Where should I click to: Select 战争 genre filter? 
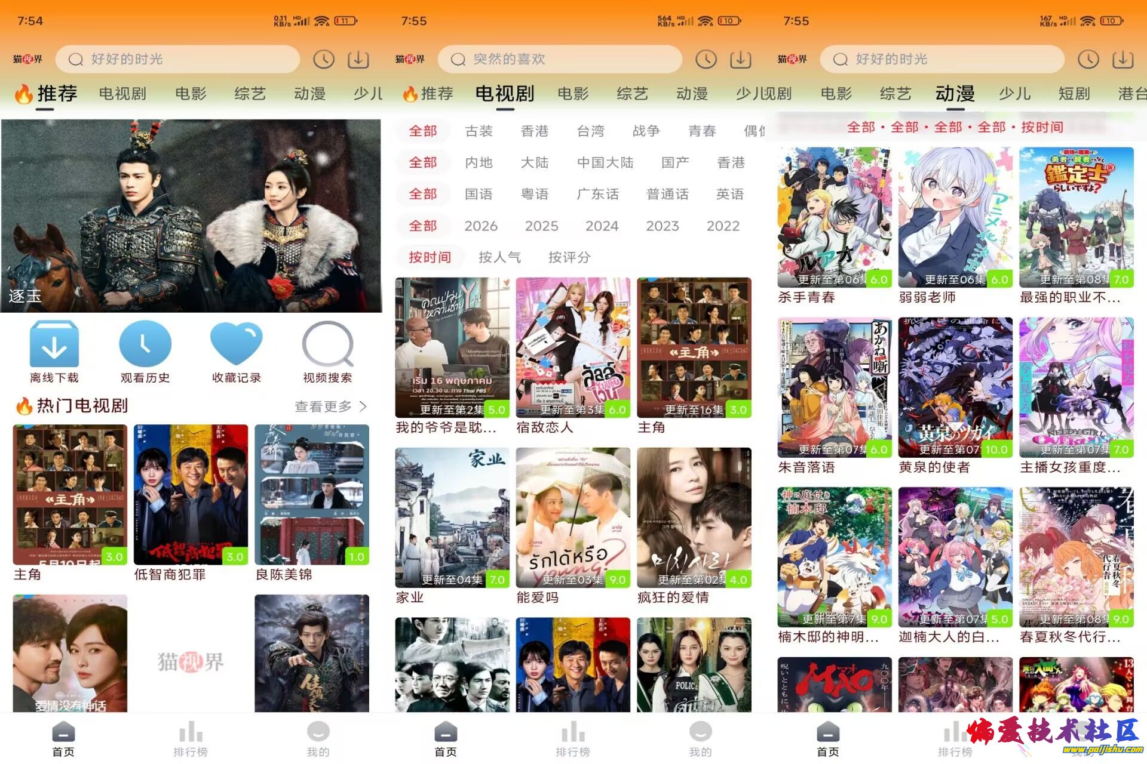coord(646,131)
